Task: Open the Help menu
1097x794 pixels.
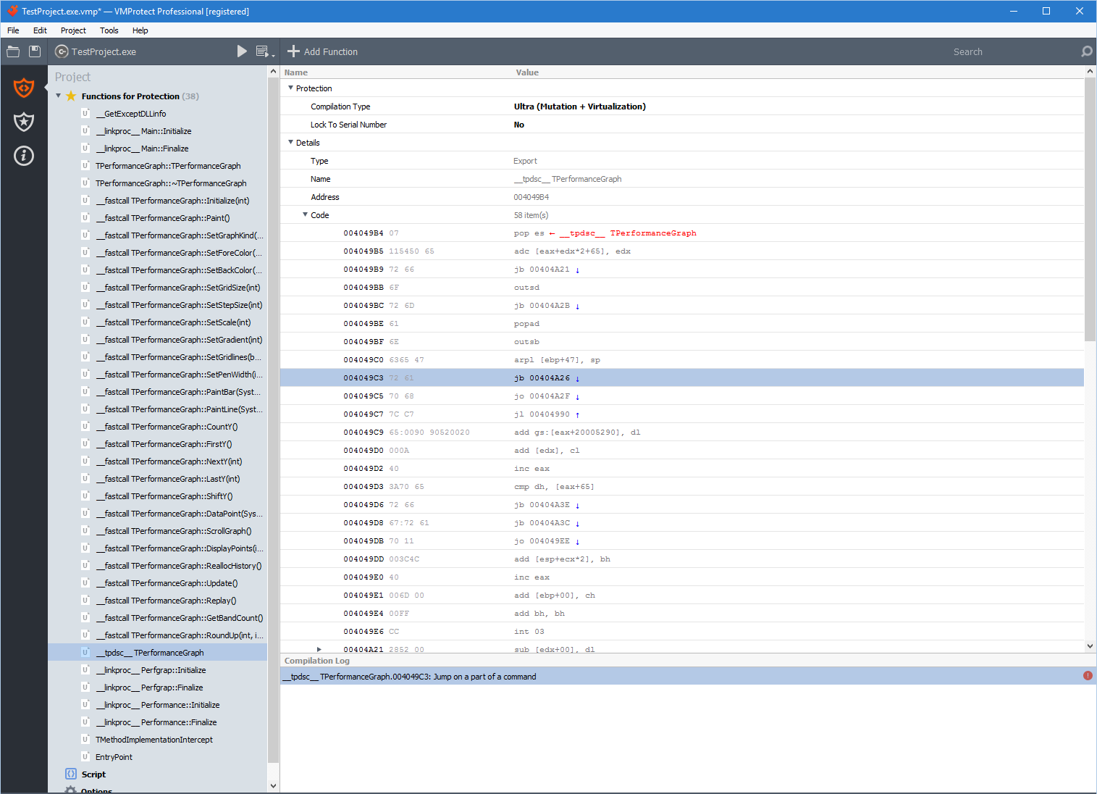Action: coord(140,30)
